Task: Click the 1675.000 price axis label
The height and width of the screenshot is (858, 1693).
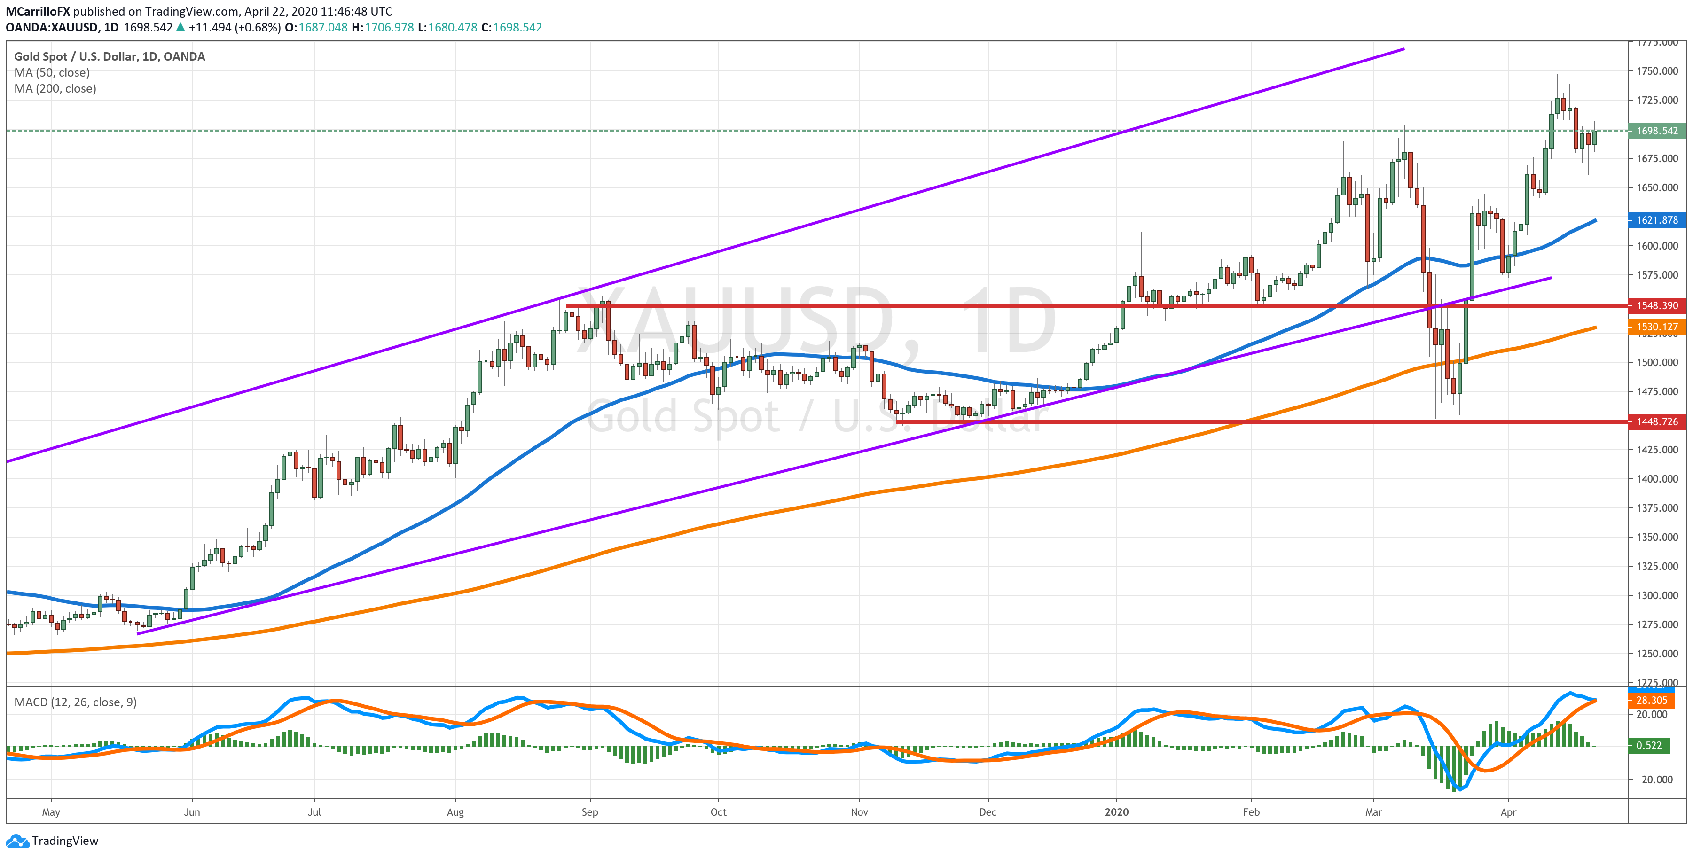Action: (x=1657, y=158)
